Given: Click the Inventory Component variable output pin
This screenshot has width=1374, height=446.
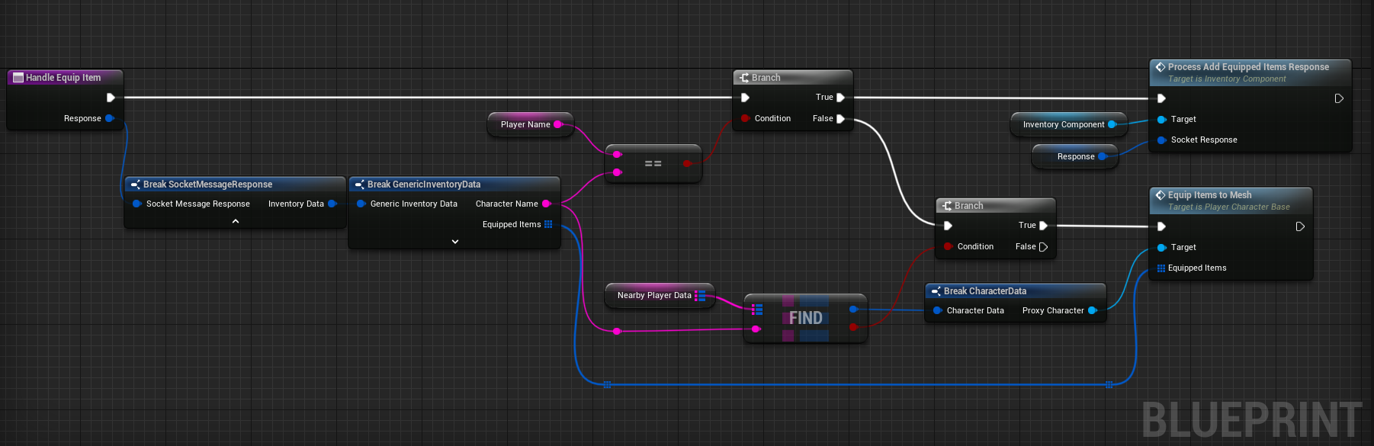Looking at the screenshot, I should click(x=1112, y=124).
